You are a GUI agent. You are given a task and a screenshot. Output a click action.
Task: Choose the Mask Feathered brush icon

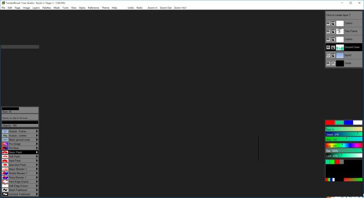[5, 190]
